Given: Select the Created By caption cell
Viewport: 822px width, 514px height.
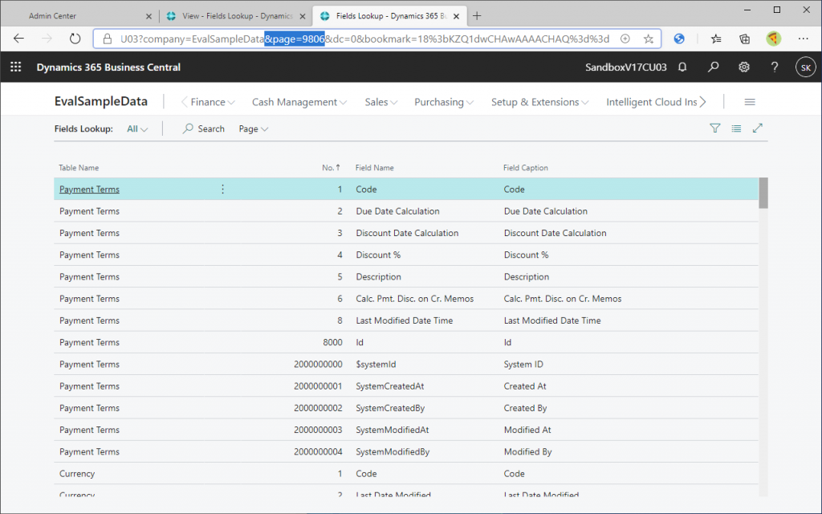Looking at the screenshot, I should pos(525,408).
